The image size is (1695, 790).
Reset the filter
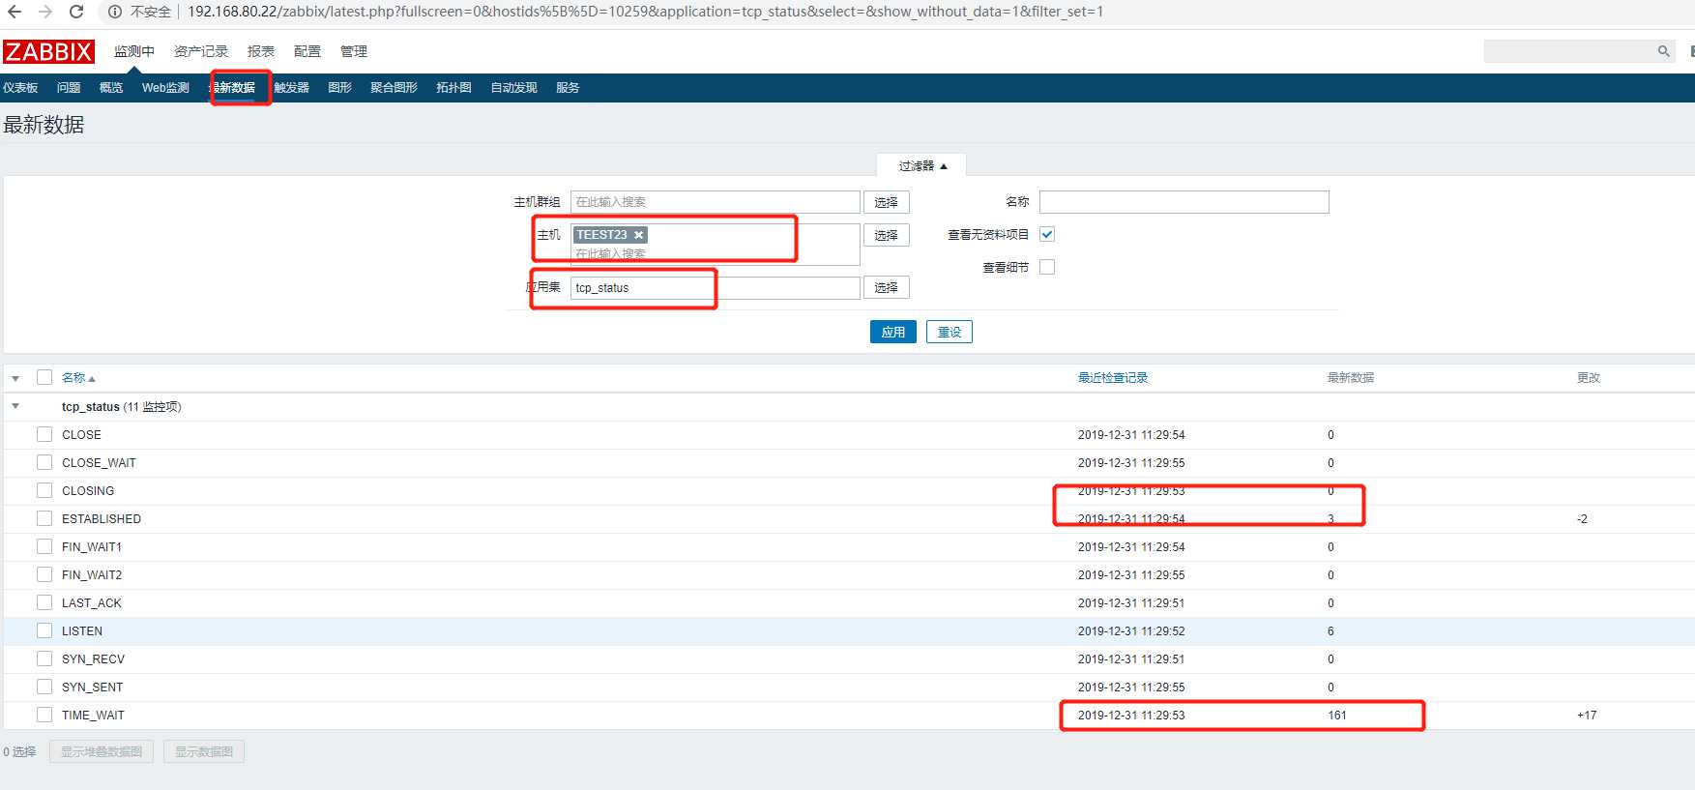pos(950,332)
